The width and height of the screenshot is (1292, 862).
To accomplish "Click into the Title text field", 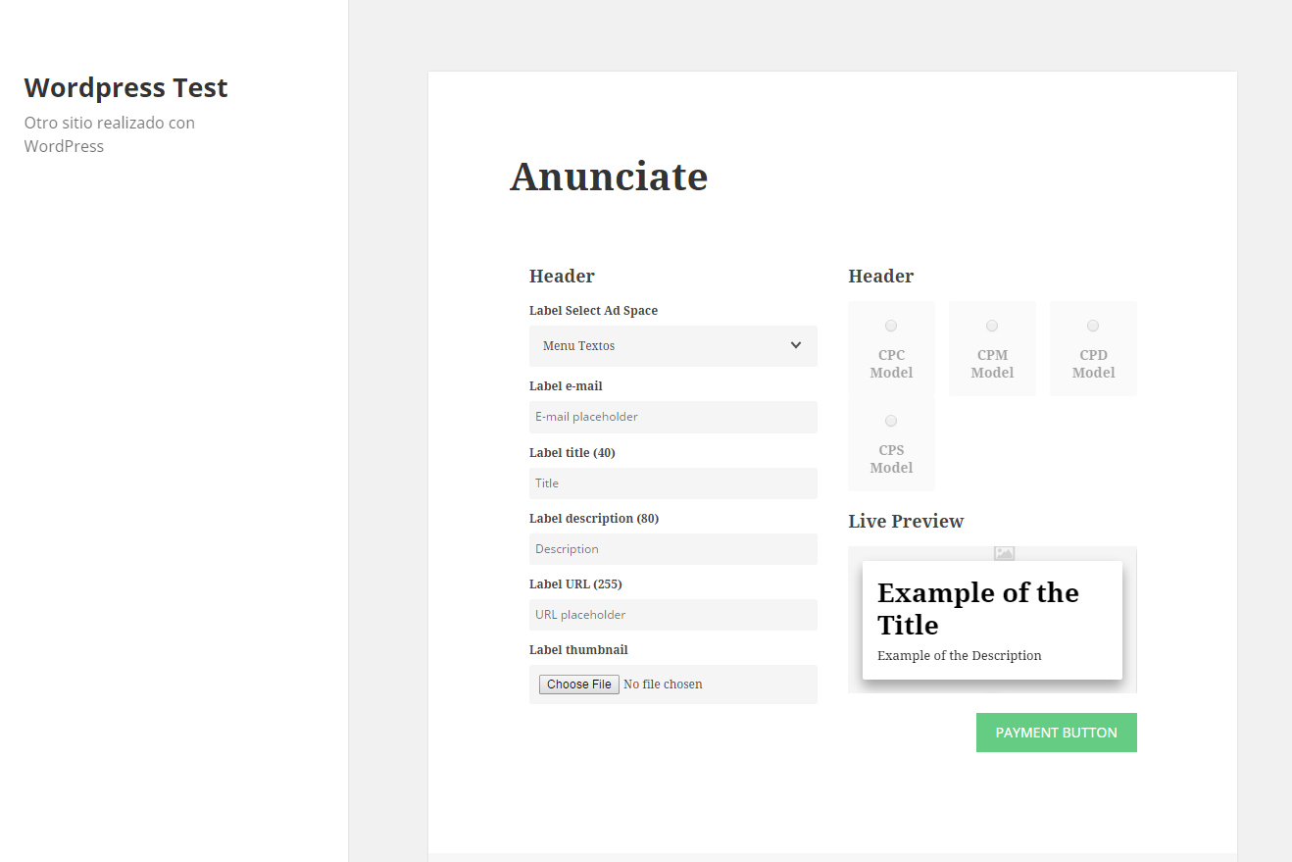I will click(672, 483).
